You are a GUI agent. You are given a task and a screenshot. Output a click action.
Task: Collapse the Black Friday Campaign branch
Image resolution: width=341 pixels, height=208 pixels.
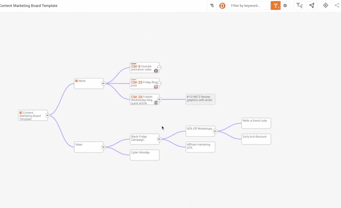pos(159,139)
